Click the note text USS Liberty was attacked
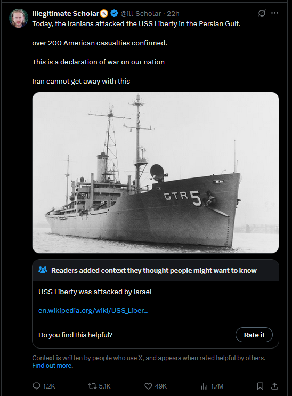 pyautogui.click(x=95, y=292)
